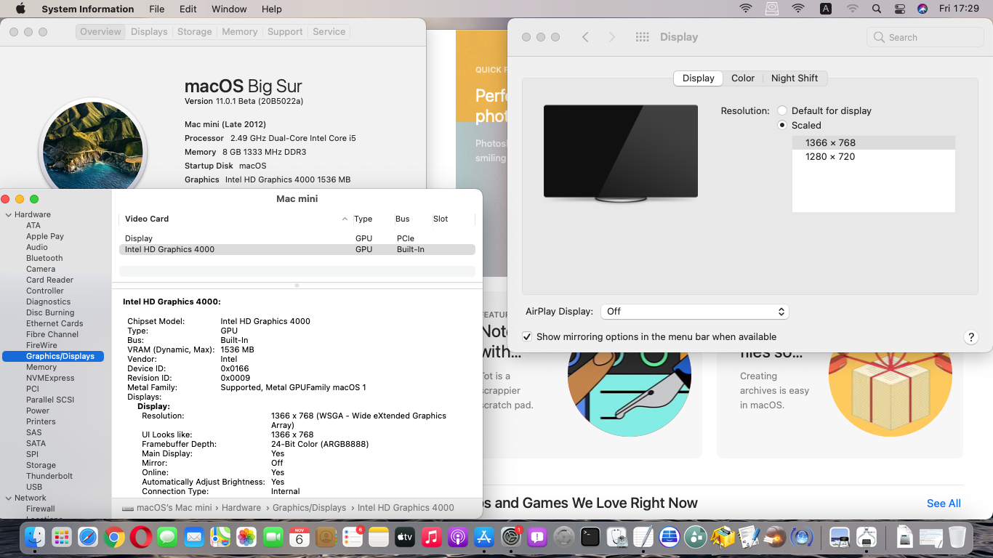Open the File menu
This screenshot has width=993, height=558.
click(156, 9)
